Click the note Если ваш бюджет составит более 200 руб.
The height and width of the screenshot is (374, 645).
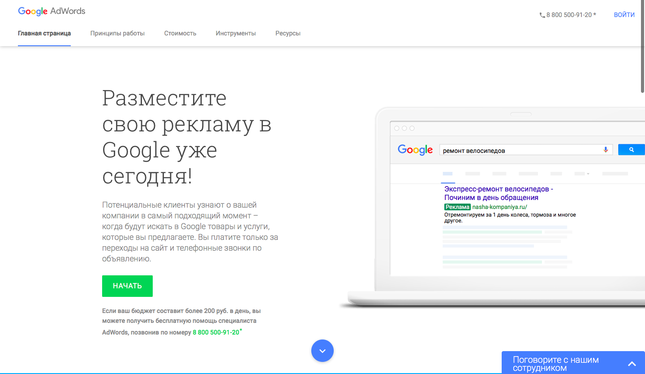[181, 322]
